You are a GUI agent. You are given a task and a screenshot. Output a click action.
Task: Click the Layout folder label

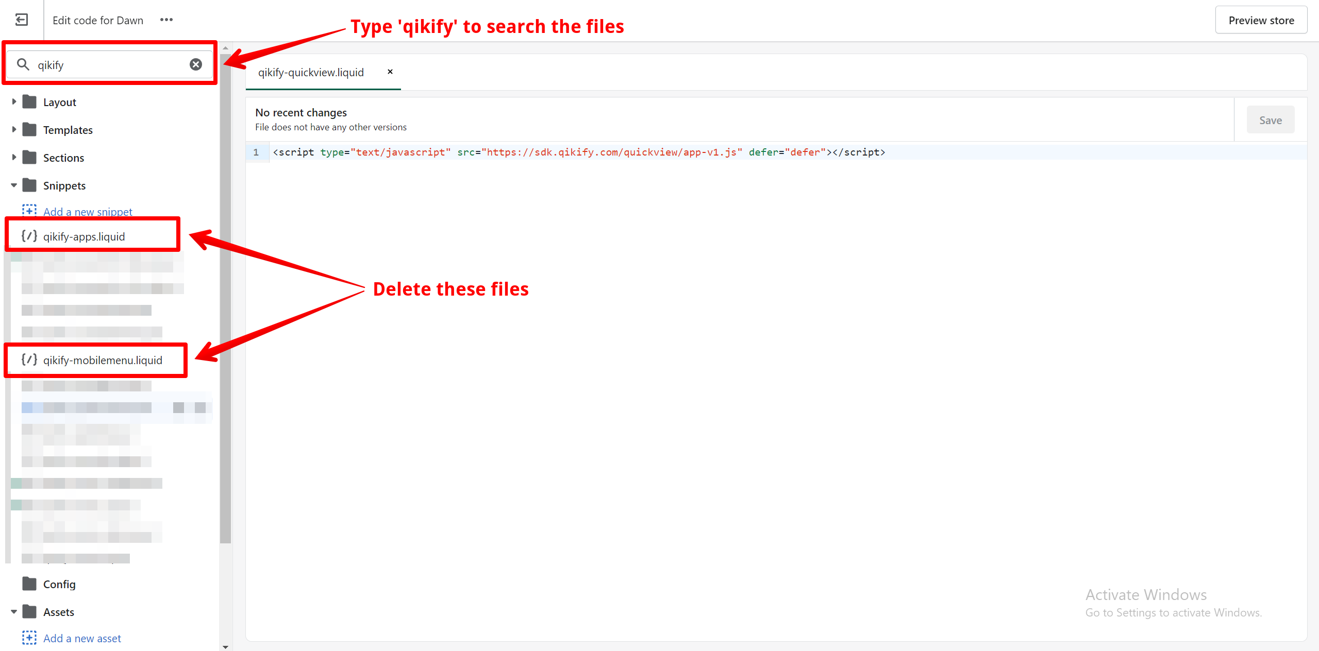pos(60,102)
